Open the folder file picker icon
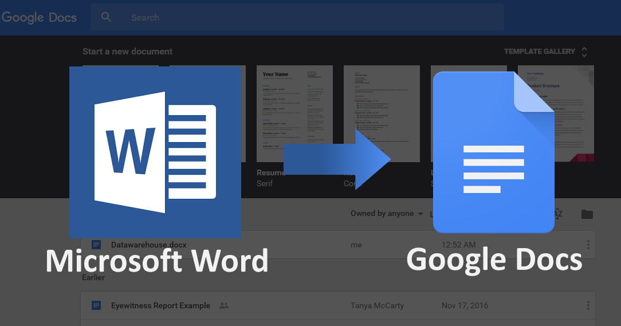The height and width of the screenshot is (326, 621). (587, 214)
